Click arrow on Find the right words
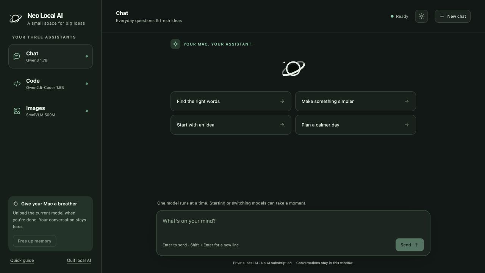 (x=282, y=101)
